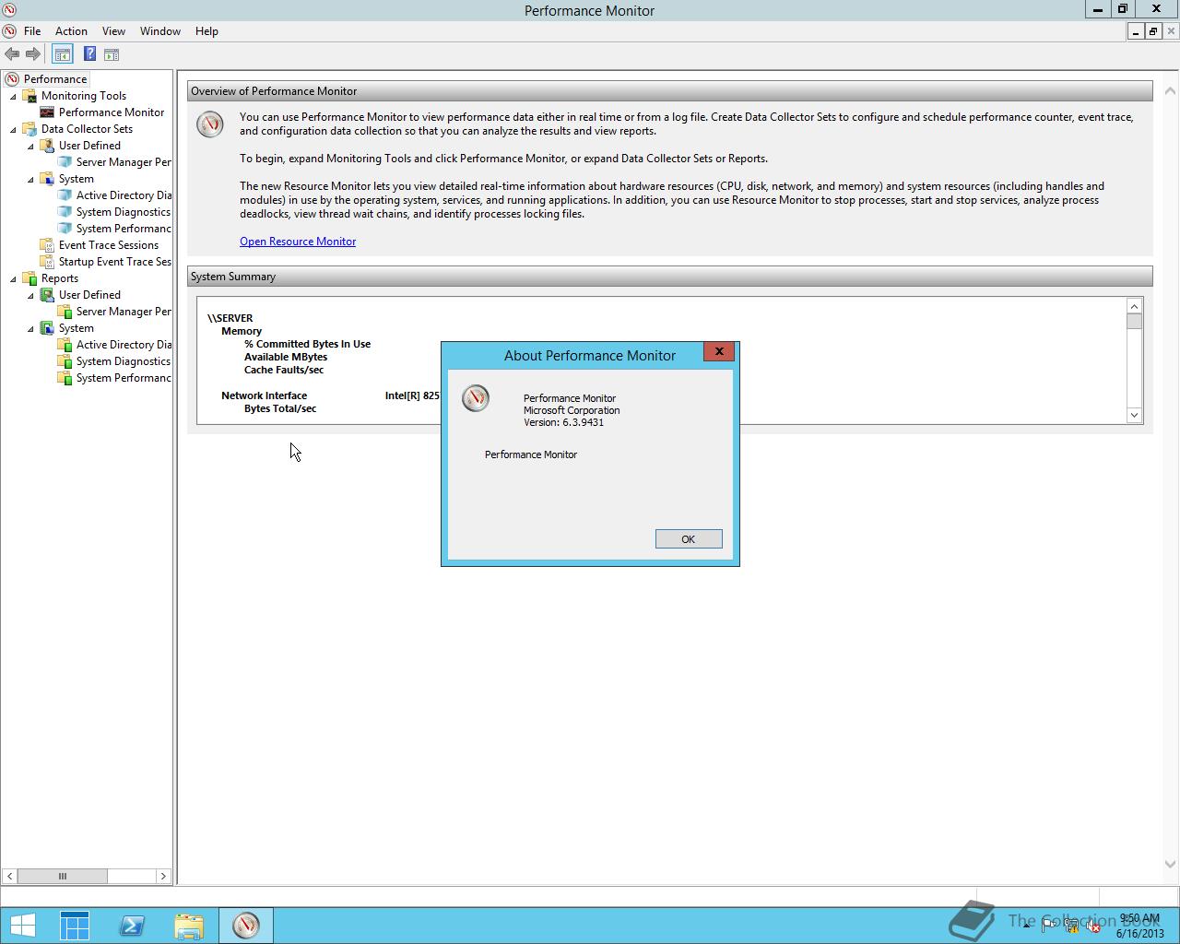Select System Diagnostics report under Reports
This screenshot has height=944, width=1180.
pyautogui.click(x=124, y=361)
